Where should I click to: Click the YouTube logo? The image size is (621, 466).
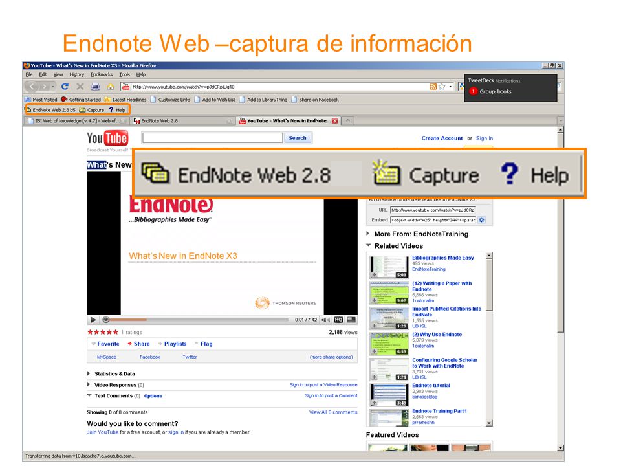[107, 139]
